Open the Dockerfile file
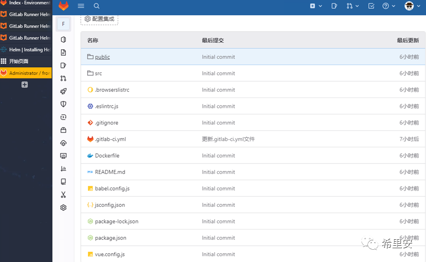 click(x=107, y=156)
